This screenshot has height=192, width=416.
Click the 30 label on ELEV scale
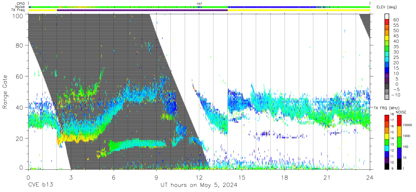[x=396, y=52]
